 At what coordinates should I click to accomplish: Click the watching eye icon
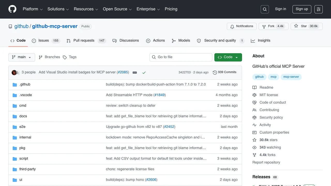[254, 148]
